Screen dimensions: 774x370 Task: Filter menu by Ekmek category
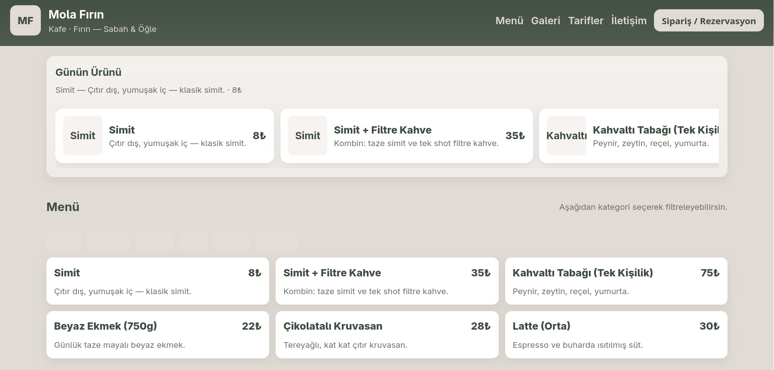(x=154, y=242)
